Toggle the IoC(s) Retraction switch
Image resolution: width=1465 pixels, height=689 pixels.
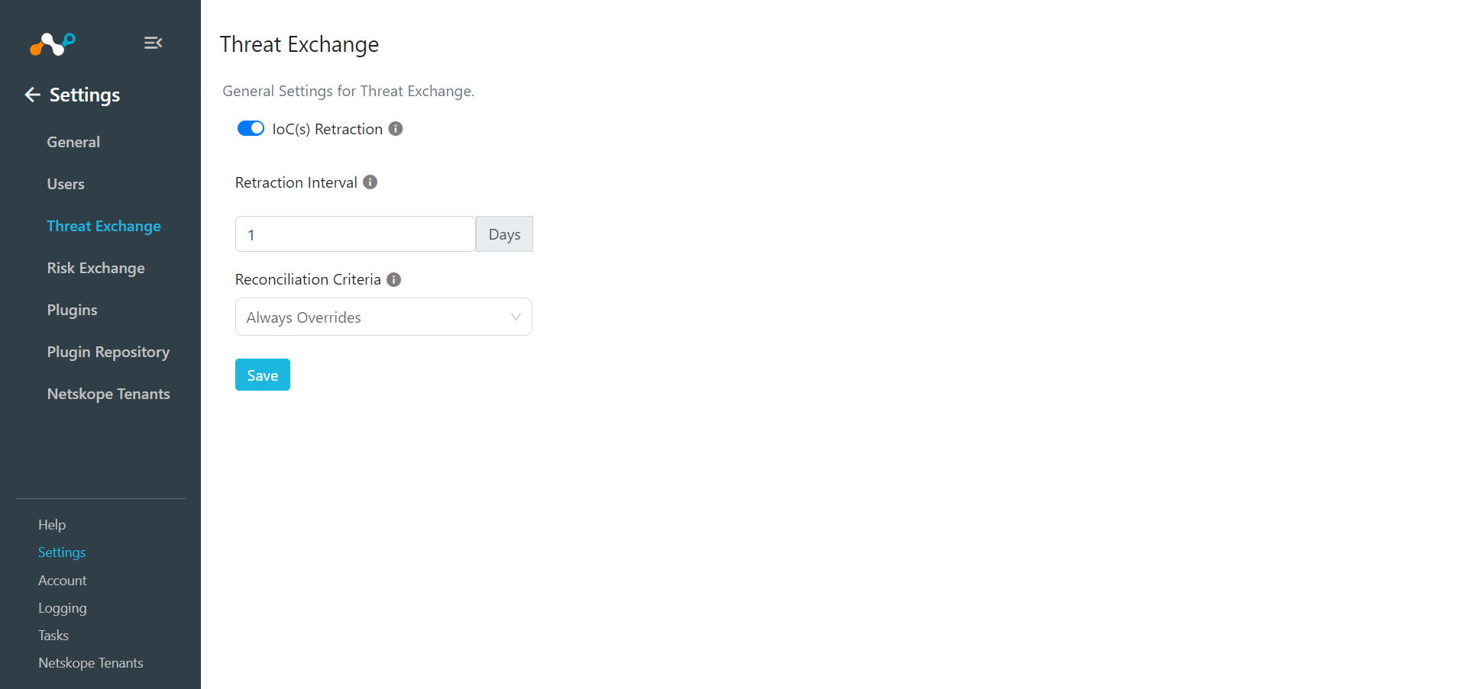tap(251, 128)
